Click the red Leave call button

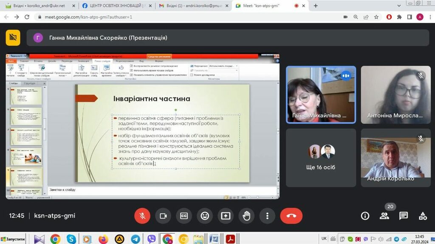291,216
